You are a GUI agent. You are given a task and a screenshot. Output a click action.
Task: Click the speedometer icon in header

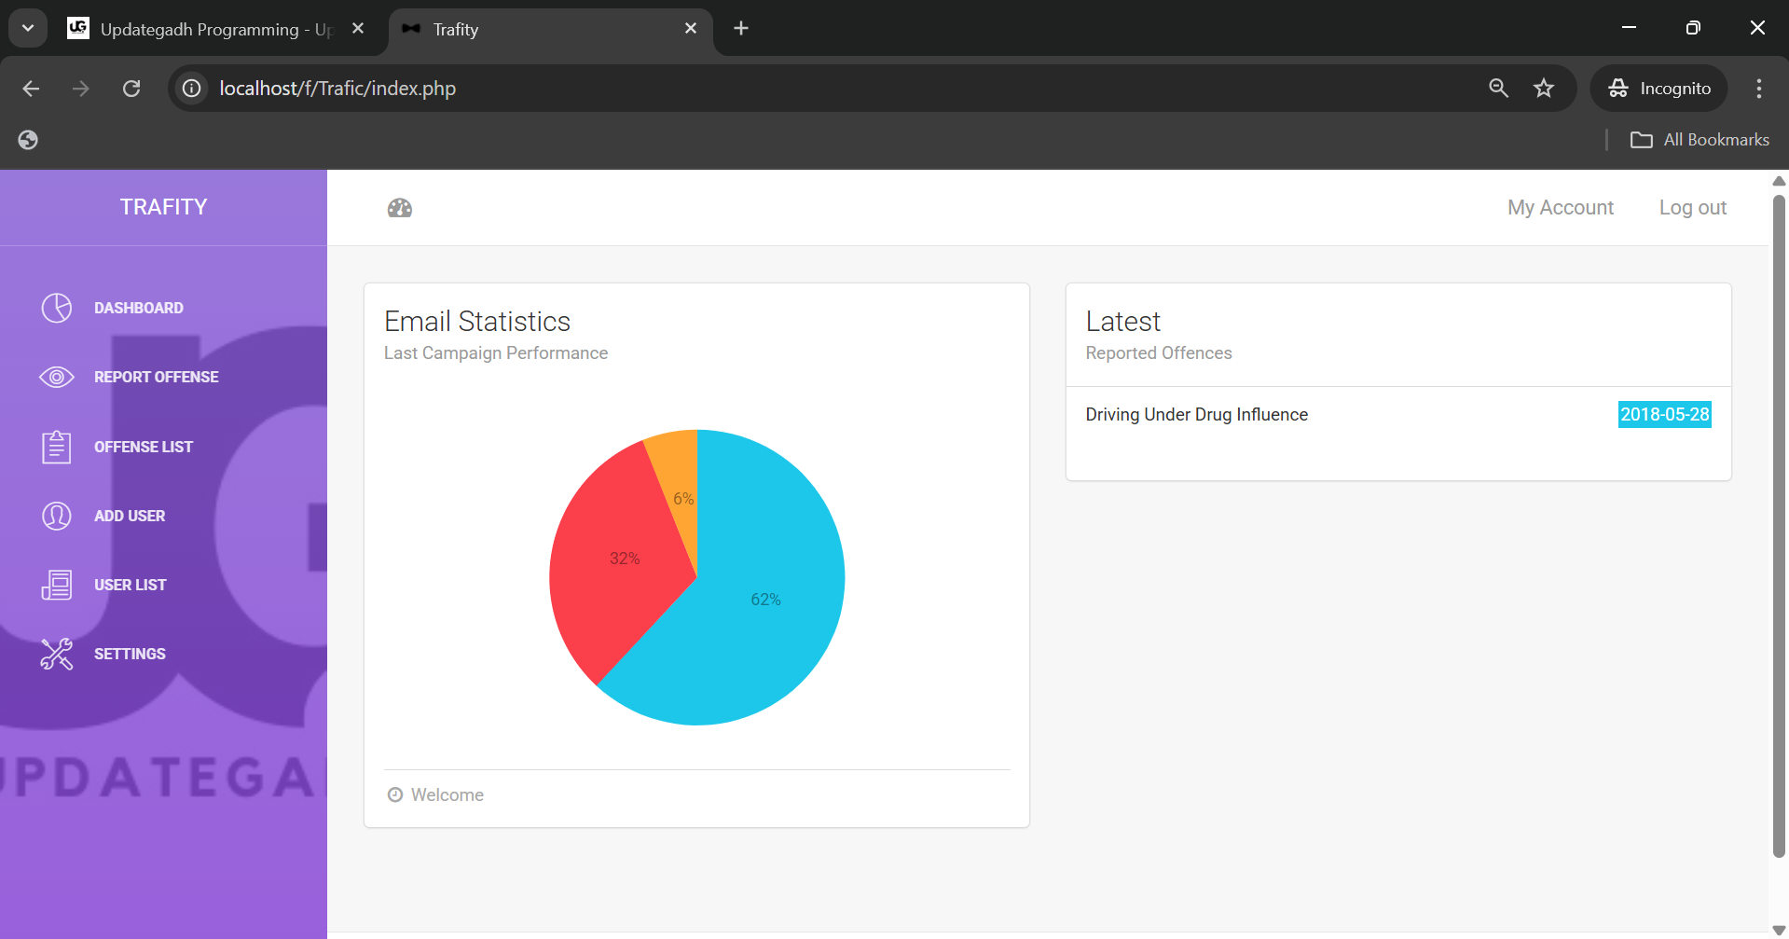[400, 208]
